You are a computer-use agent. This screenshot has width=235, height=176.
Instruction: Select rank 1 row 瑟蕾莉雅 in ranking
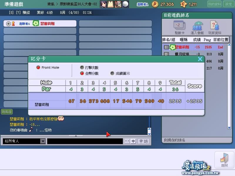(x=194, y=47)
